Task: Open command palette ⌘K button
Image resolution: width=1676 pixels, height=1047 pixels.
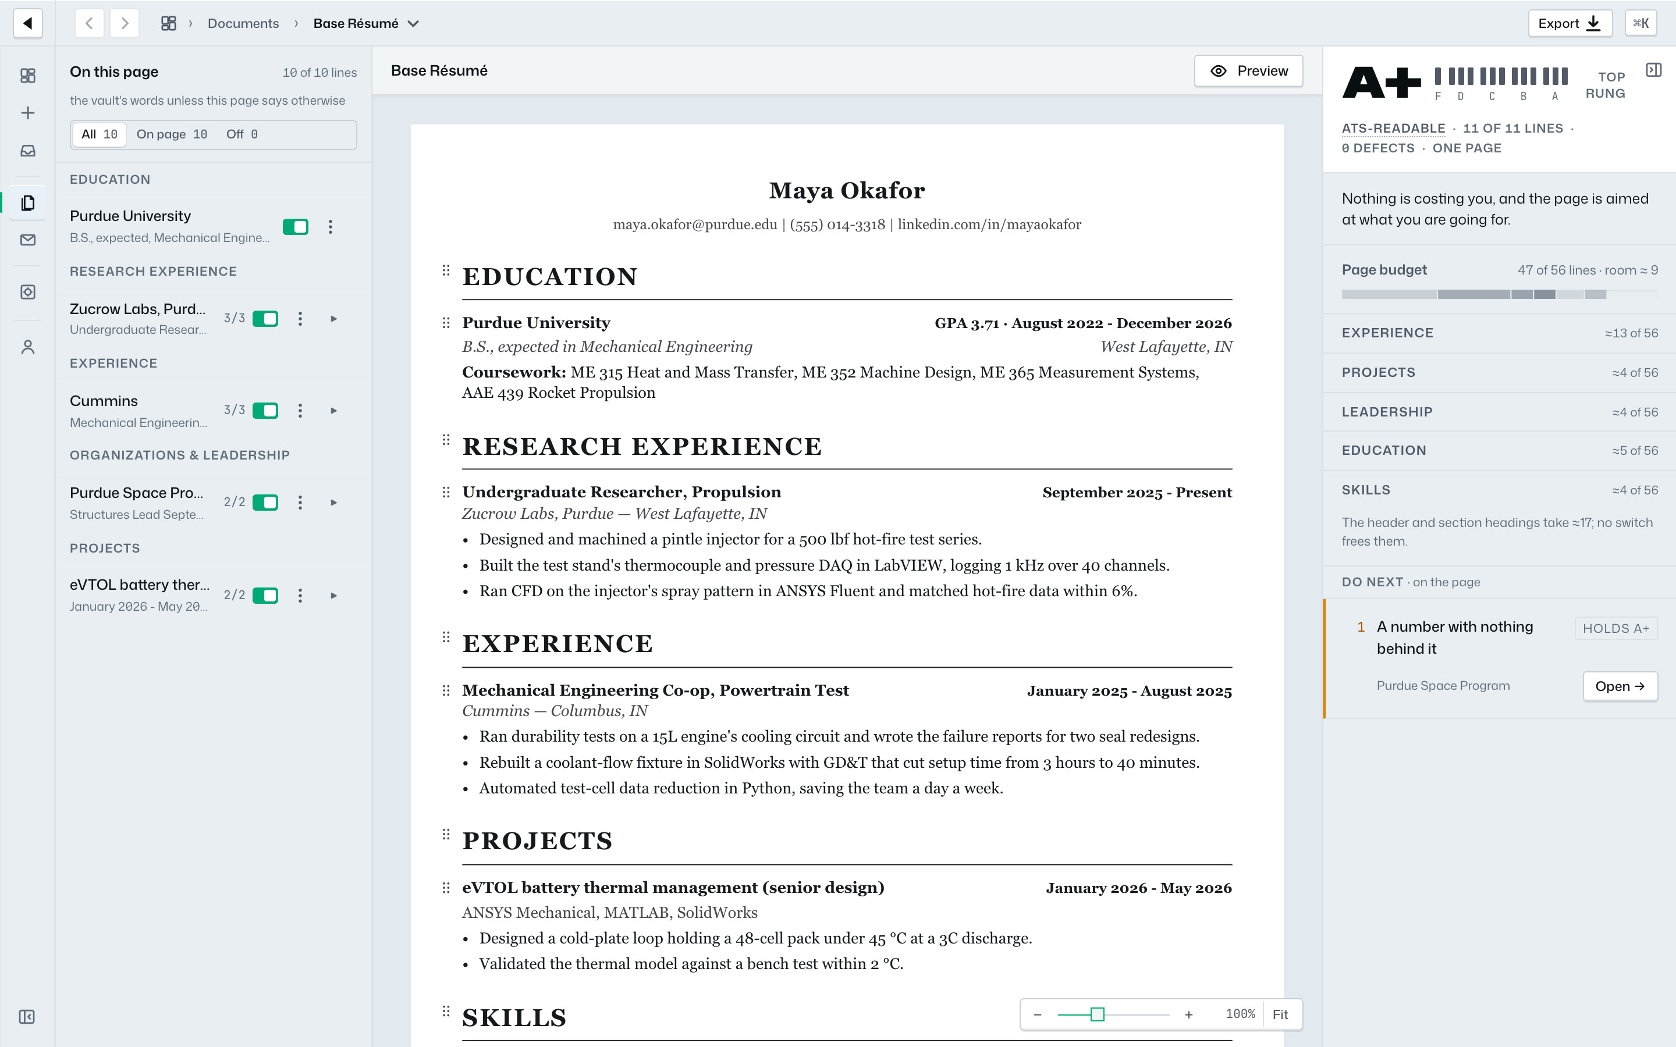Action: click(x=1641, y=23)
